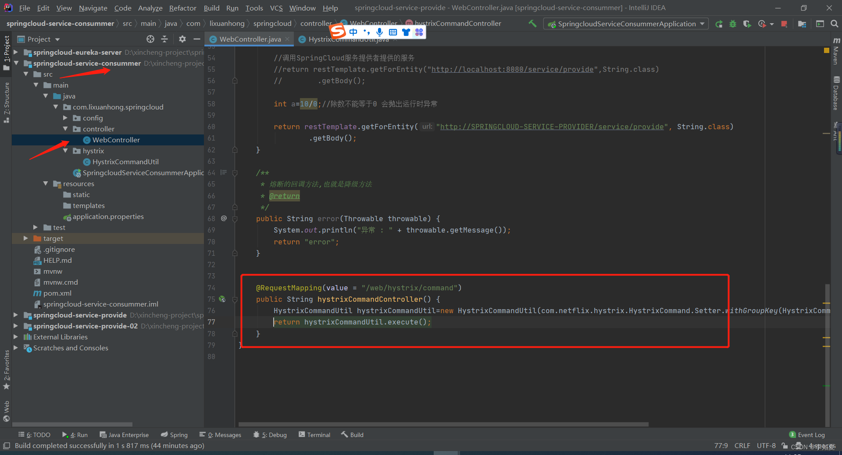Open Project panel settings gear
This screenshot has width=842, height=455.
coord(182,39)
